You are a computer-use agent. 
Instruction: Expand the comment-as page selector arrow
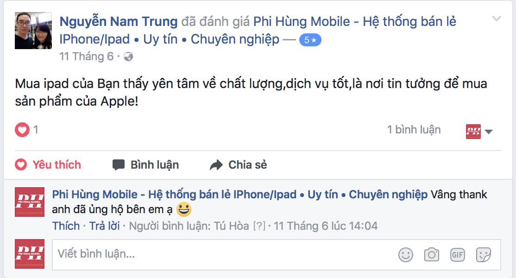pos(489,132)
